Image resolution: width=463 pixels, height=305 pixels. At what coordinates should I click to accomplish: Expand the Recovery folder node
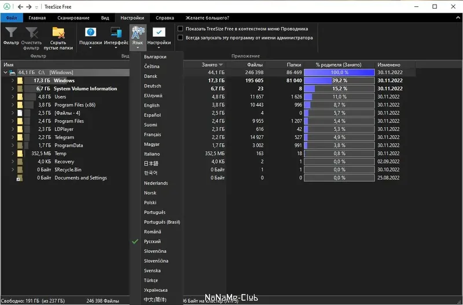(13, 162)
